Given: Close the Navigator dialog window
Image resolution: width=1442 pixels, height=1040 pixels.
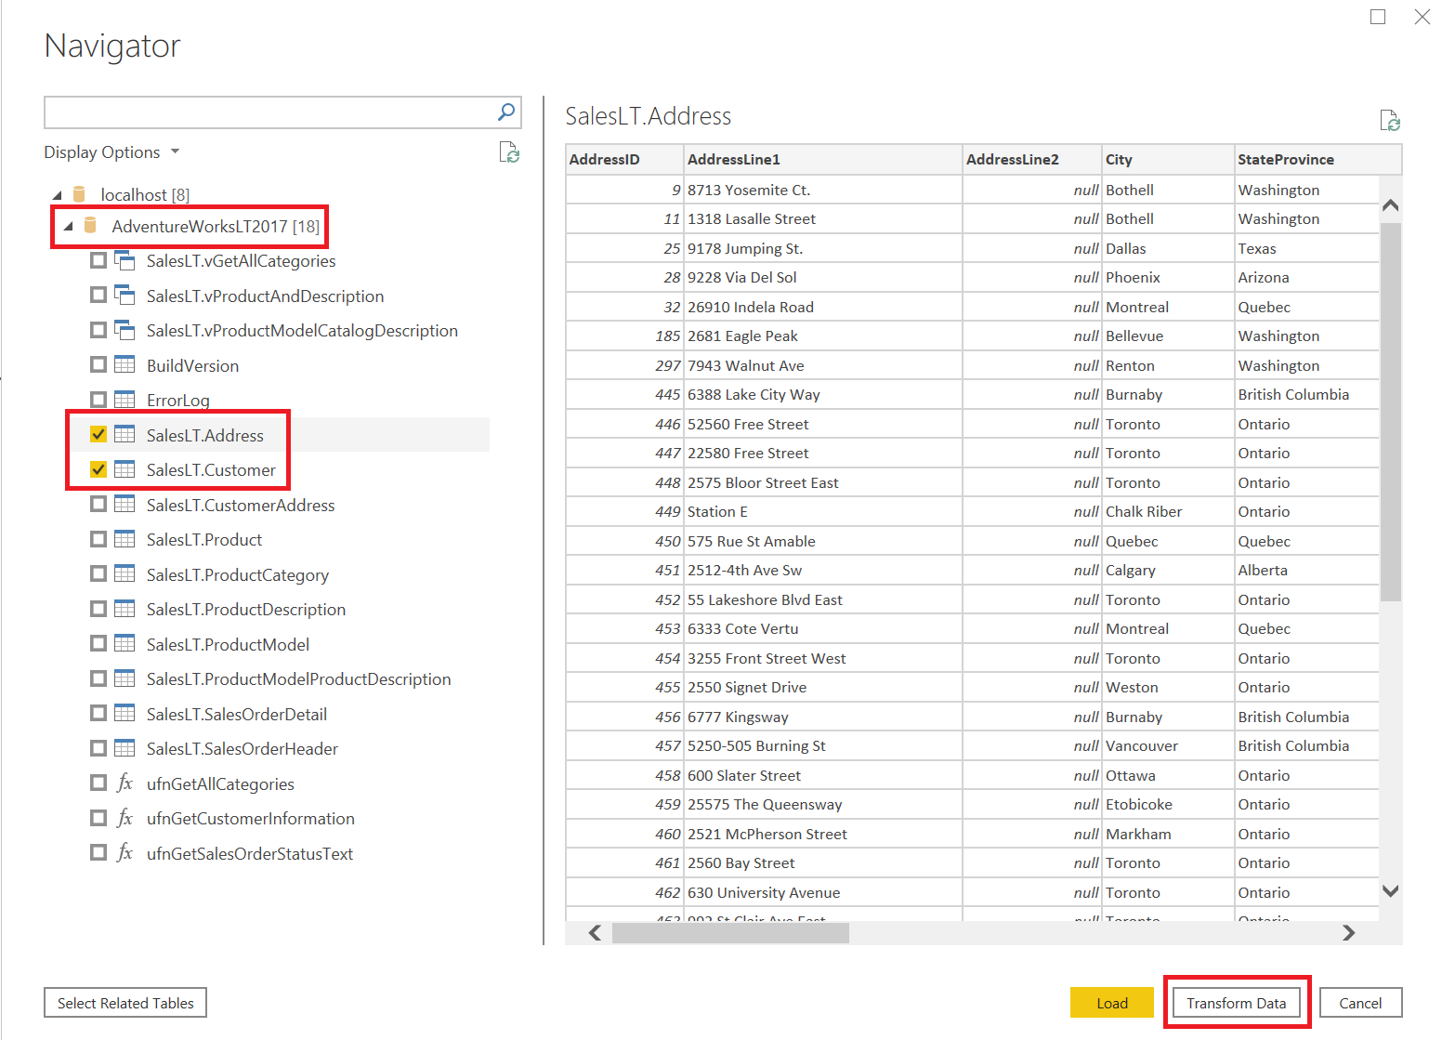Looking at the screenshot, I should tap(1422, 17).
